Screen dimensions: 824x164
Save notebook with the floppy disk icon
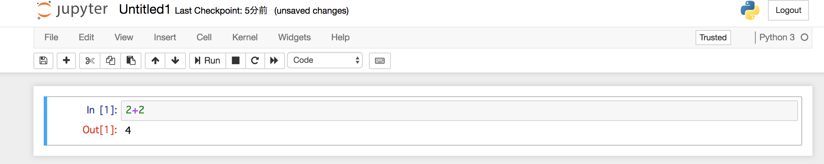(x=43, y=60)
